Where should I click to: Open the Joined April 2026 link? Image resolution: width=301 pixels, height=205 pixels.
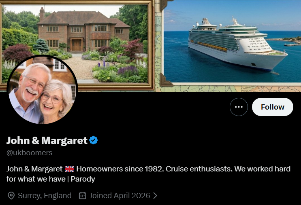(x=120, y=196)
